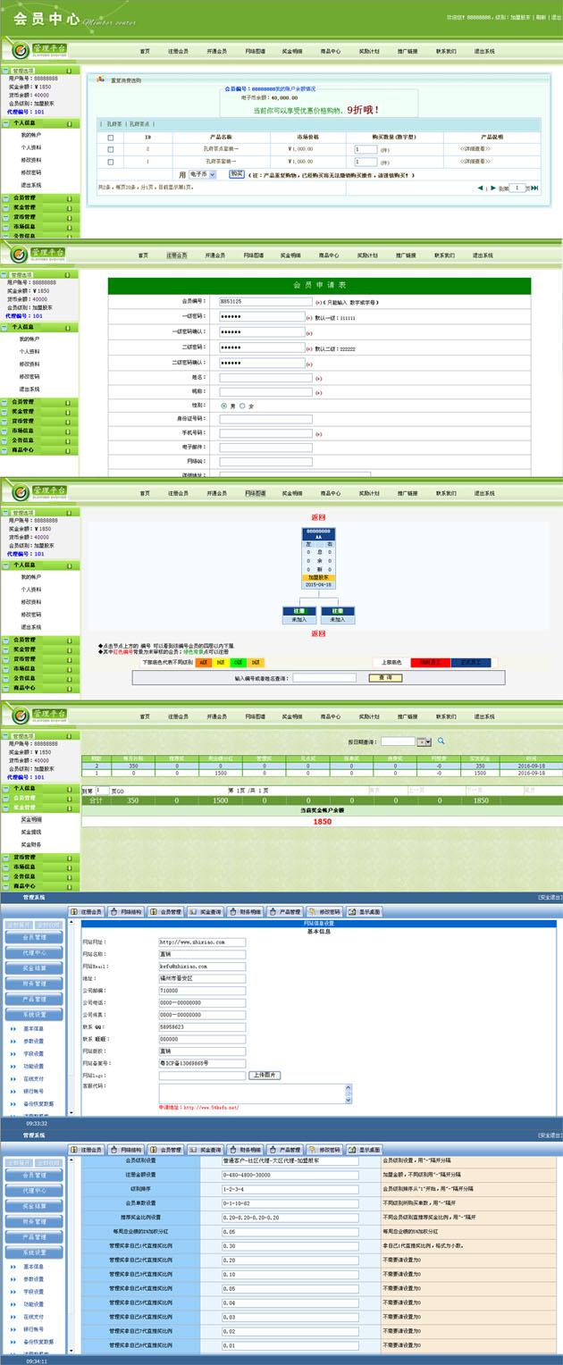Click the 会员编号 field containing H853125

pyautogui.click(x=262, y=302)
